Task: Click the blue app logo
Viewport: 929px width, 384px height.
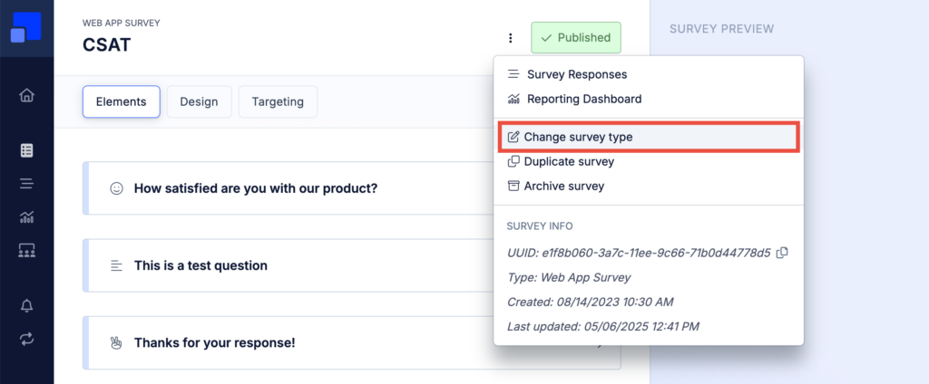Action: [26, 28]
